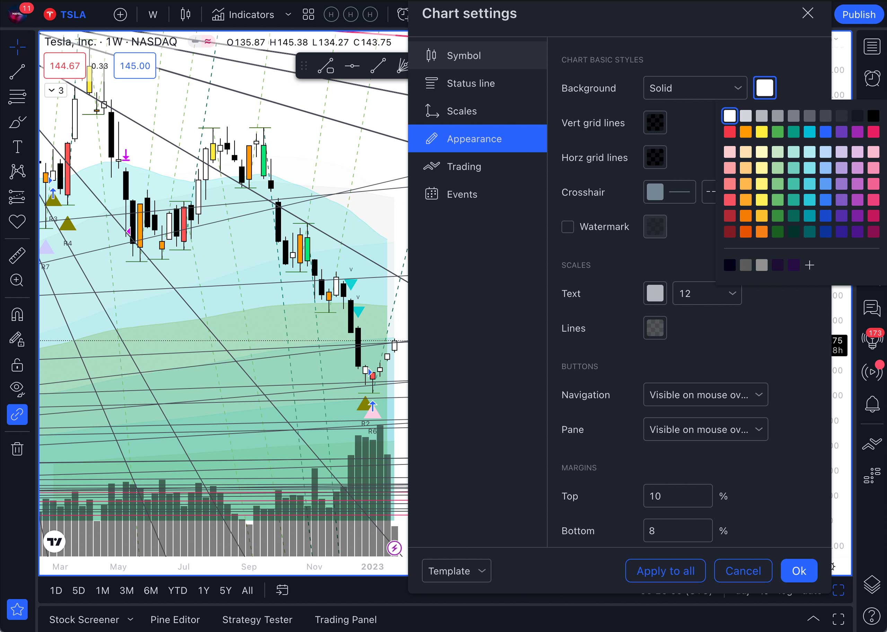This screenshot has height=632, width=887.
Task: Toggle lock all drawing tools
Action: pyautogui.click(x=17, y=365)
